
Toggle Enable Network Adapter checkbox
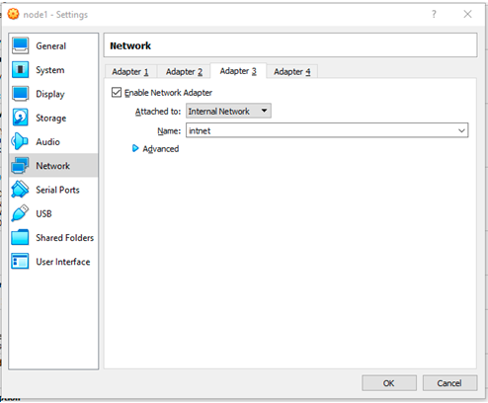(x=117, y=93)
